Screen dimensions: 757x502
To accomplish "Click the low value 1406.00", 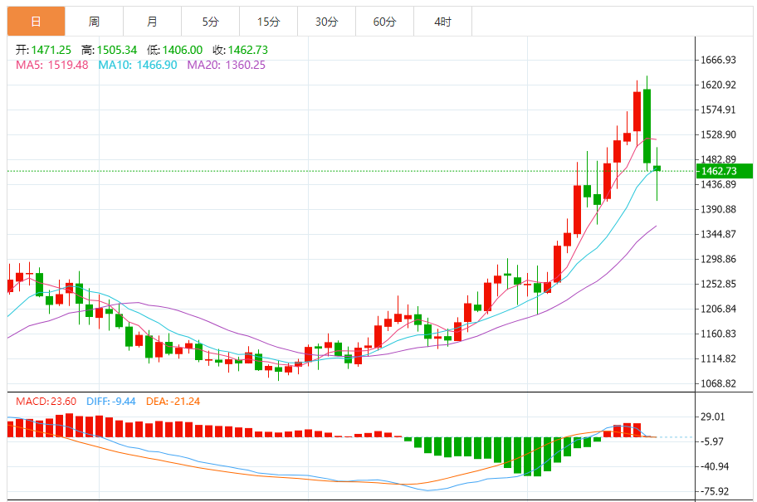I will (x=183, y=50).
